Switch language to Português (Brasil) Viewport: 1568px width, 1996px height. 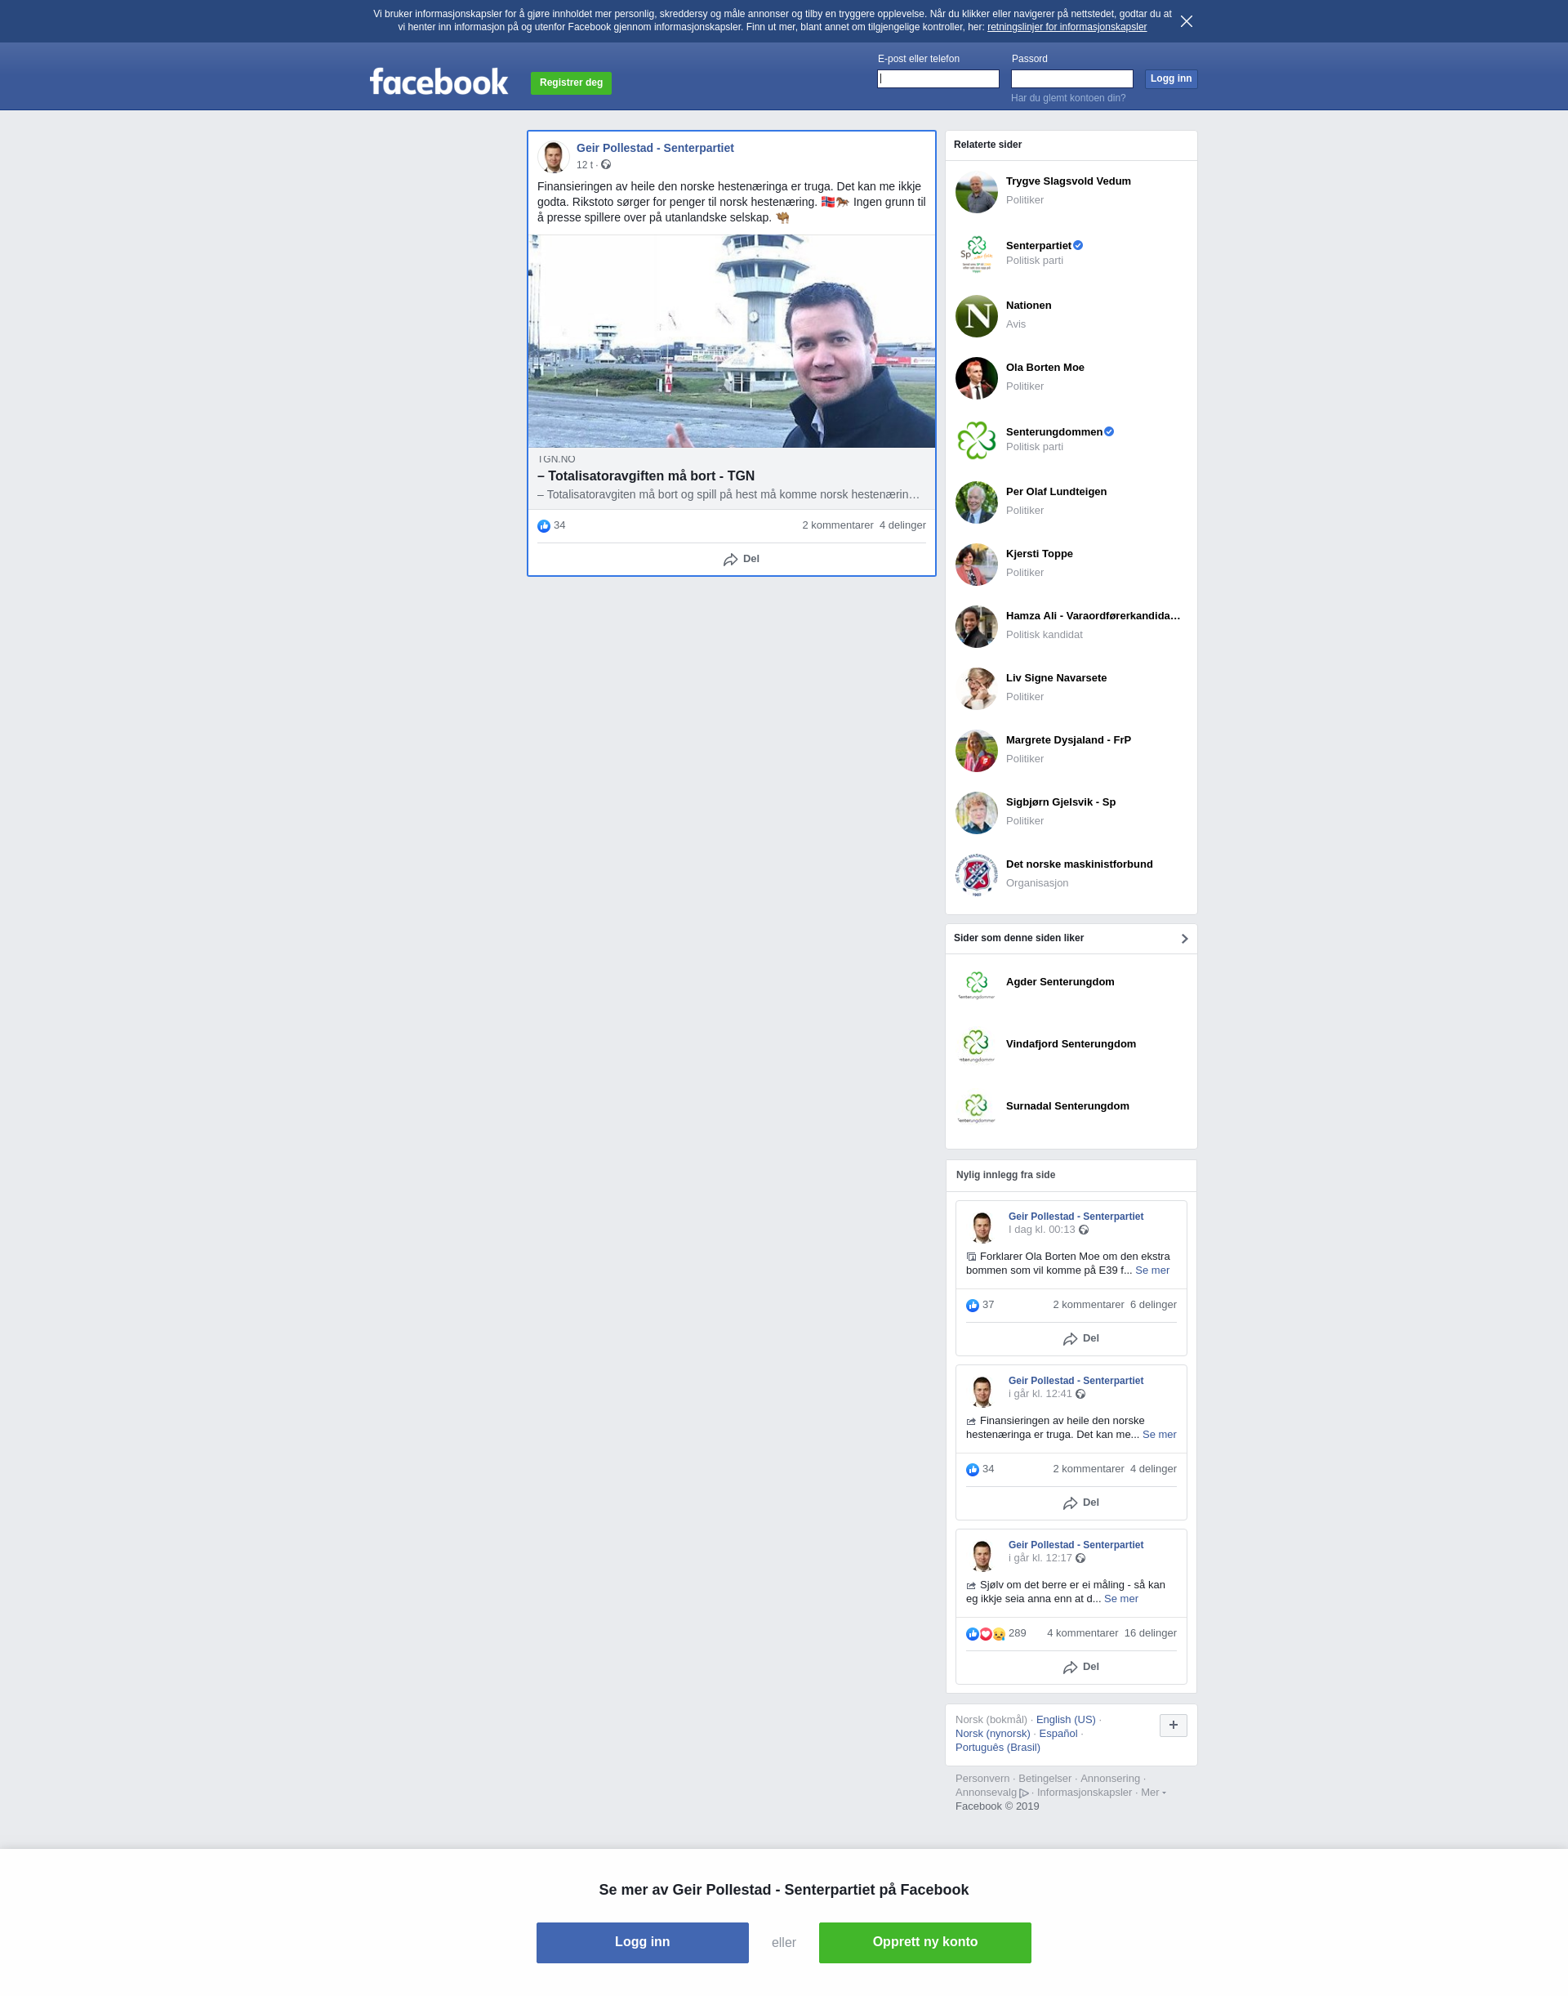point(997,1747)
